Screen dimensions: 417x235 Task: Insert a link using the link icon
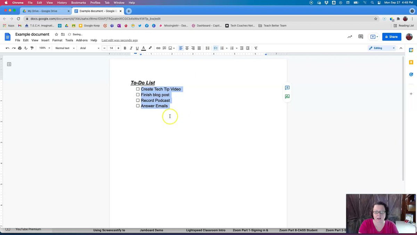pyautogui.click(x=158, y=48)
